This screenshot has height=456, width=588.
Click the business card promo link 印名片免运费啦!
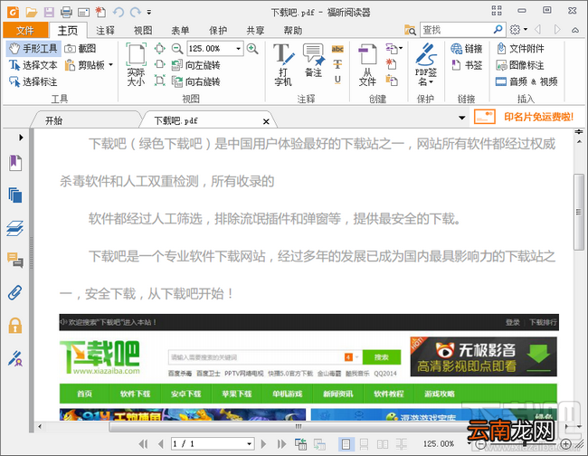pyautogui.click(x=538, y=117)
